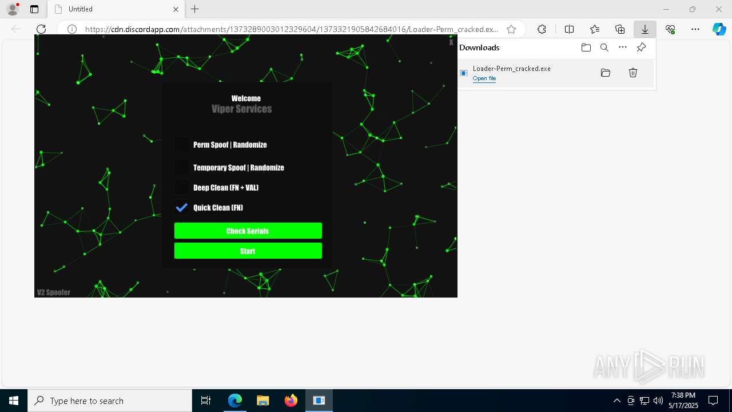Open the volume tray icon
Viewport: 732px width, 412px height.
(658, 401)
